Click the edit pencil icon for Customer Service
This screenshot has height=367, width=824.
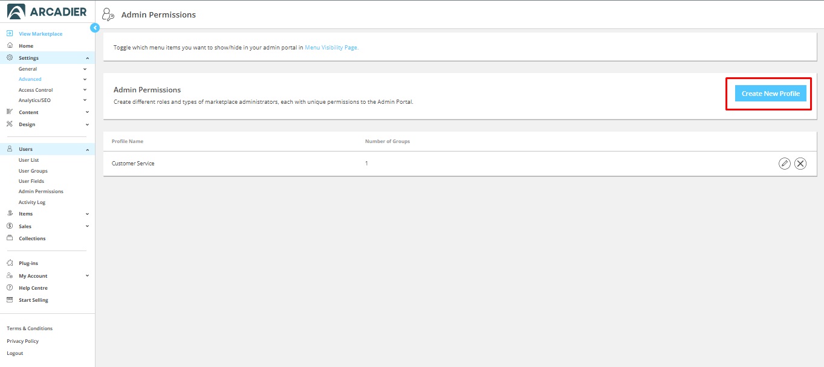pyautogui.click(x=784, y=164)
